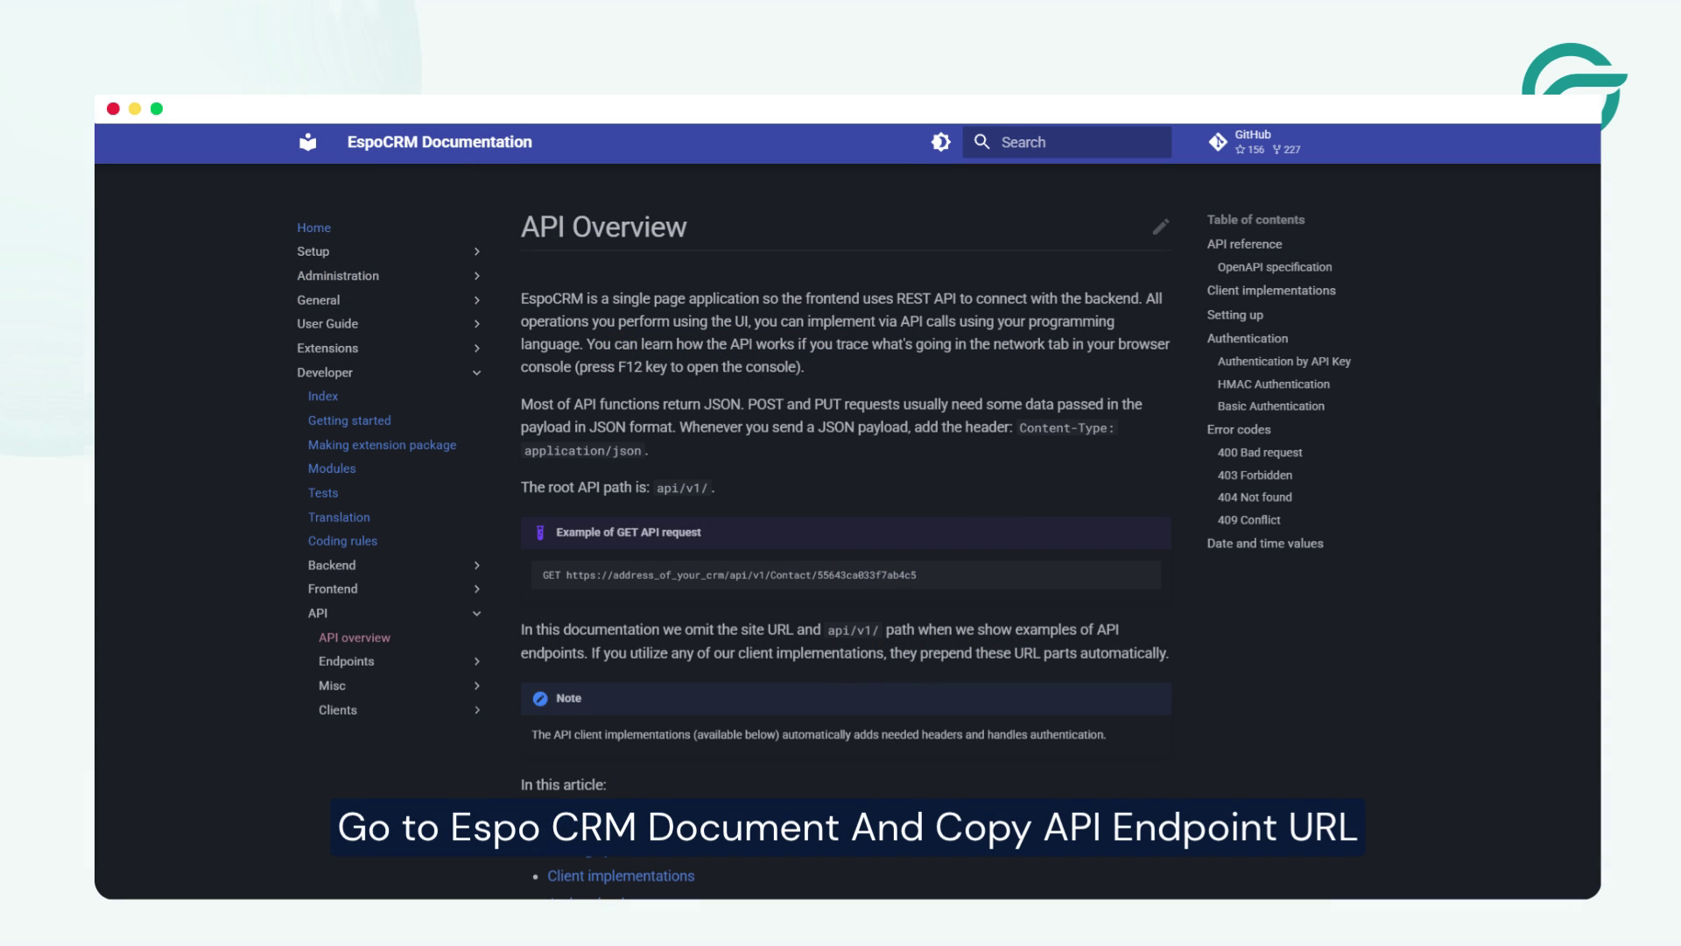
Task: Click the EspoCRM Documentation title
Action: coord(440,142)
